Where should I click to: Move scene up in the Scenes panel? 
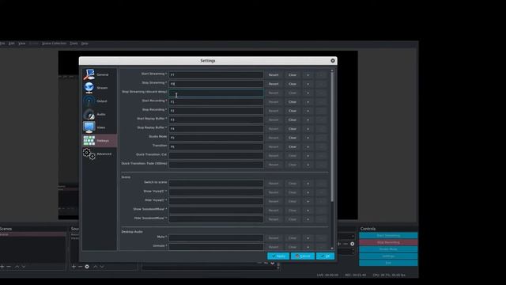[x=17, y=267]
